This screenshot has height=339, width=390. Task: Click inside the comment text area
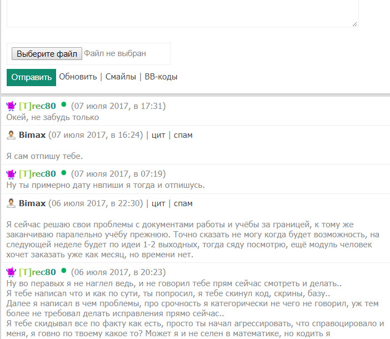182,12
